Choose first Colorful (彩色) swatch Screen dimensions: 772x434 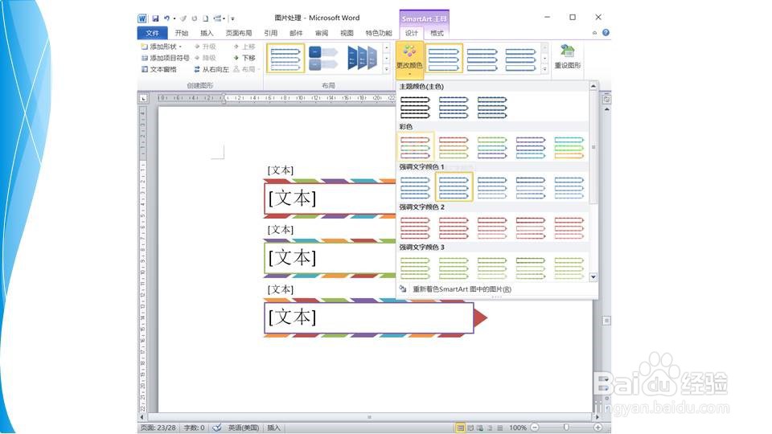[415, 147]
